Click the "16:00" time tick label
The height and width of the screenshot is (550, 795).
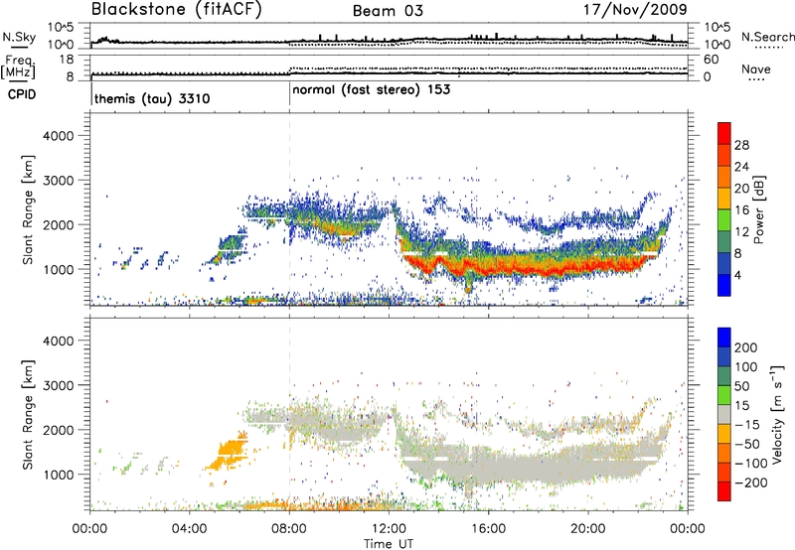[488, 529]
